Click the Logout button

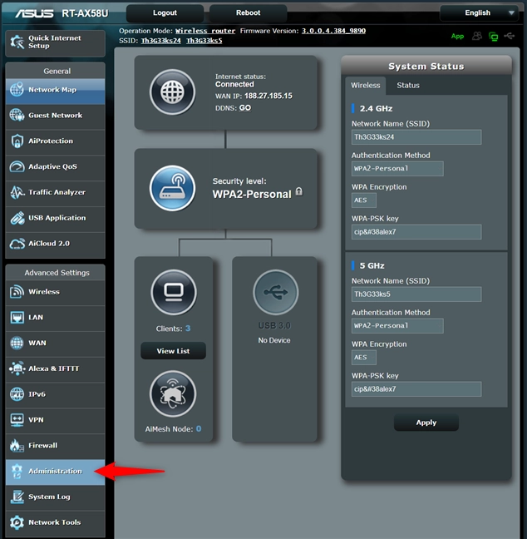pos(165,12)
